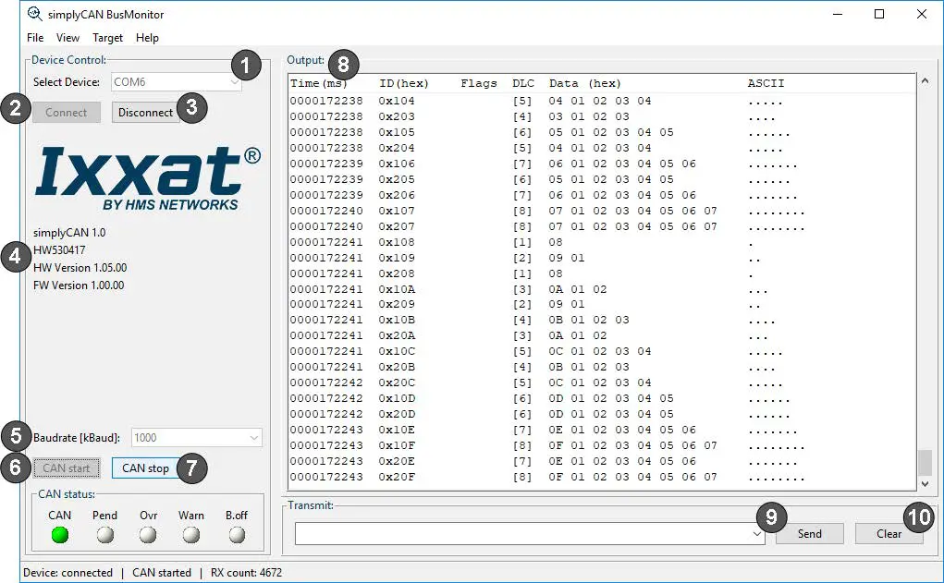Click the RX count: 4672 status entry
This screenshot has width=944, height=583.
pyautogui.click(x=246, y=573)
